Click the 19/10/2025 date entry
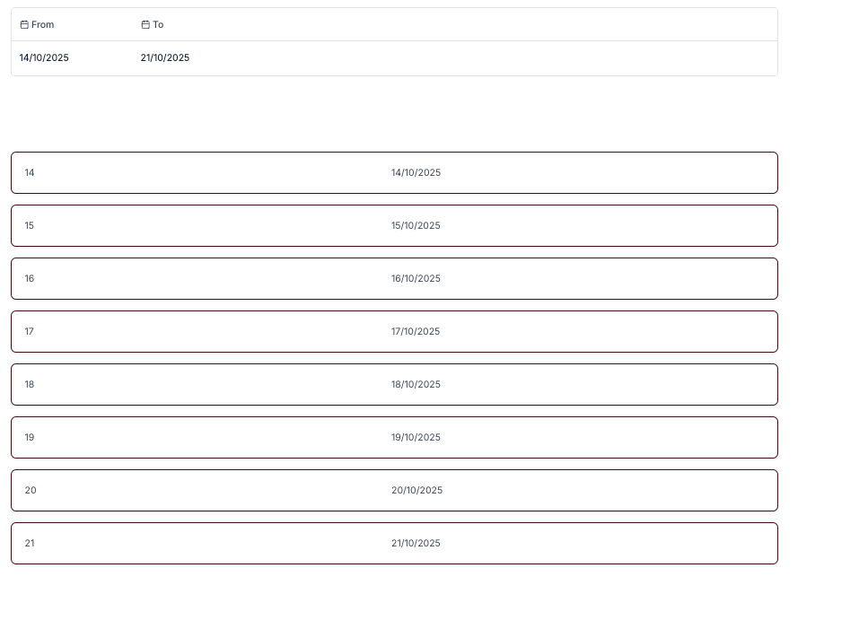 pos(416,438)
